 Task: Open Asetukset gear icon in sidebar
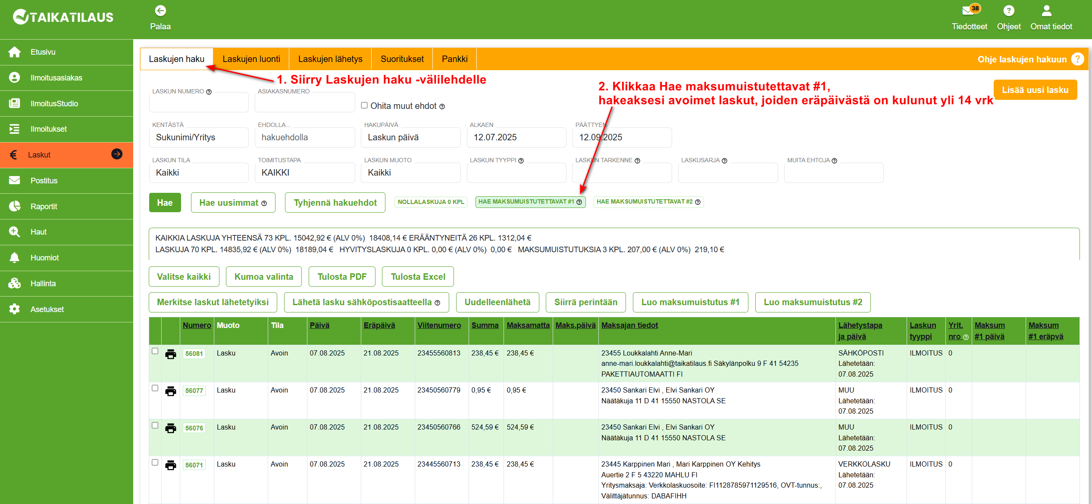click(15, 309)
